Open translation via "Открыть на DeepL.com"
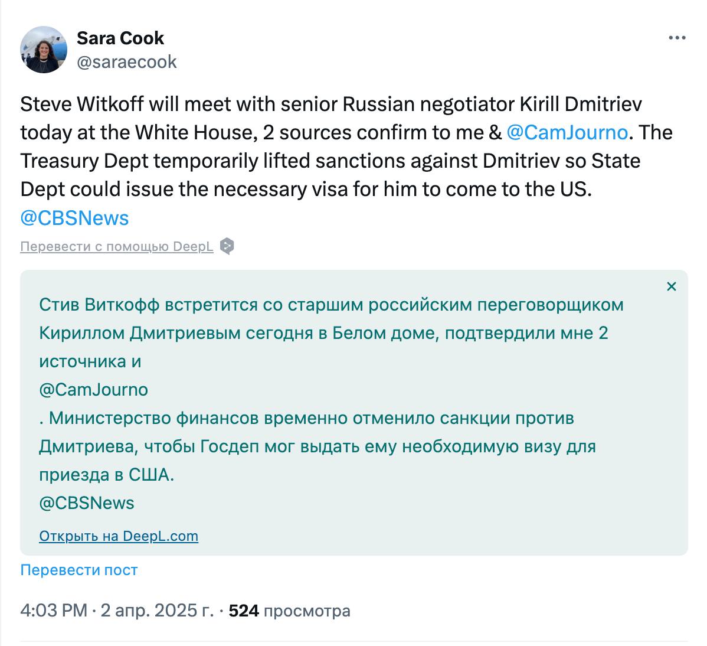Viewport: 707px width, 646px height. (x=119, y=536)
